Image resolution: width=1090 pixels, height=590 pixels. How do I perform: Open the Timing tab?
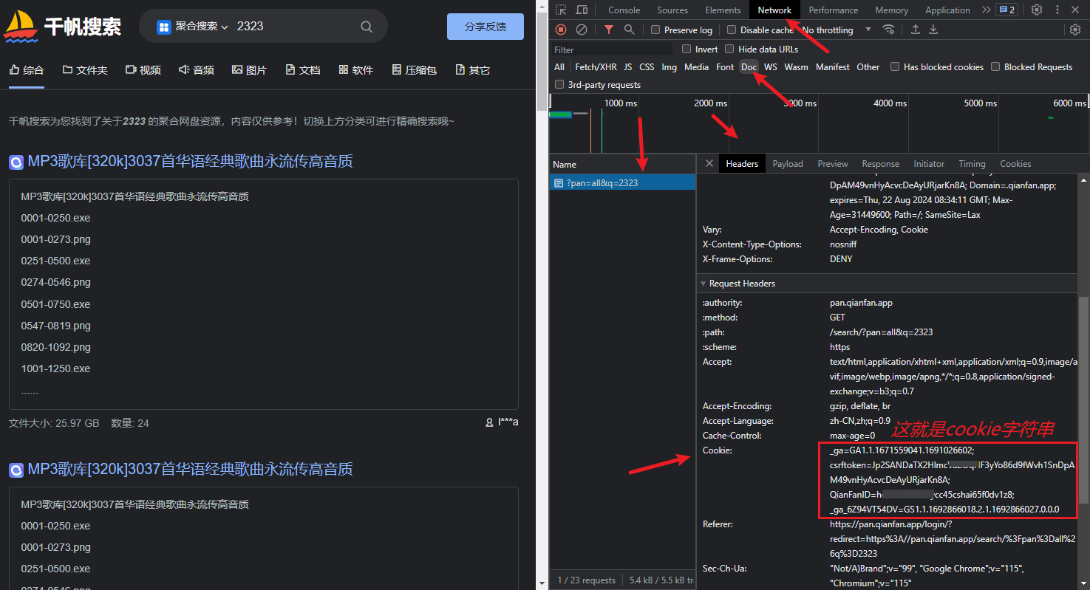click(972, 163)
